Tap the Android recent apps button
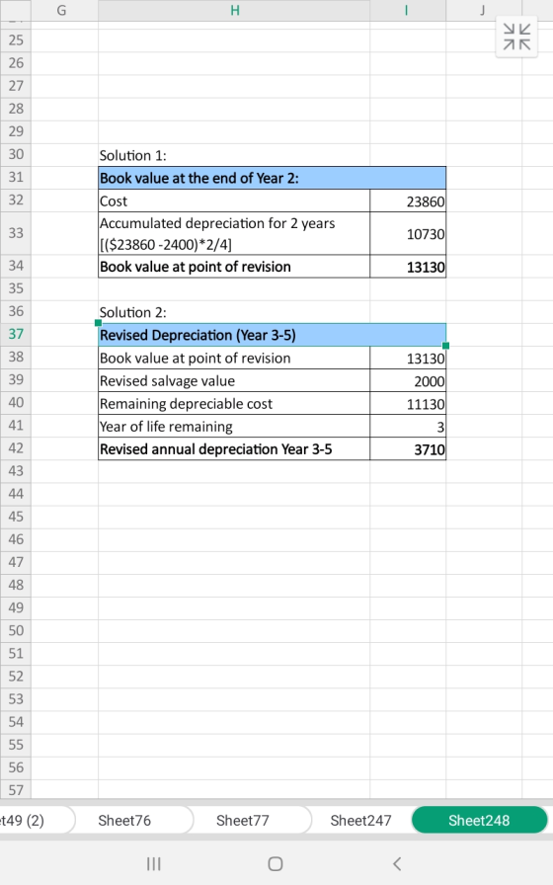The height and width of the screenshot is (885, 553). coord(153,863)
